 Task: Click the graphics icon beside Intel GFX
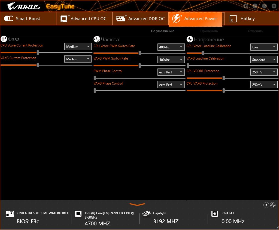(x=215, y=214)
